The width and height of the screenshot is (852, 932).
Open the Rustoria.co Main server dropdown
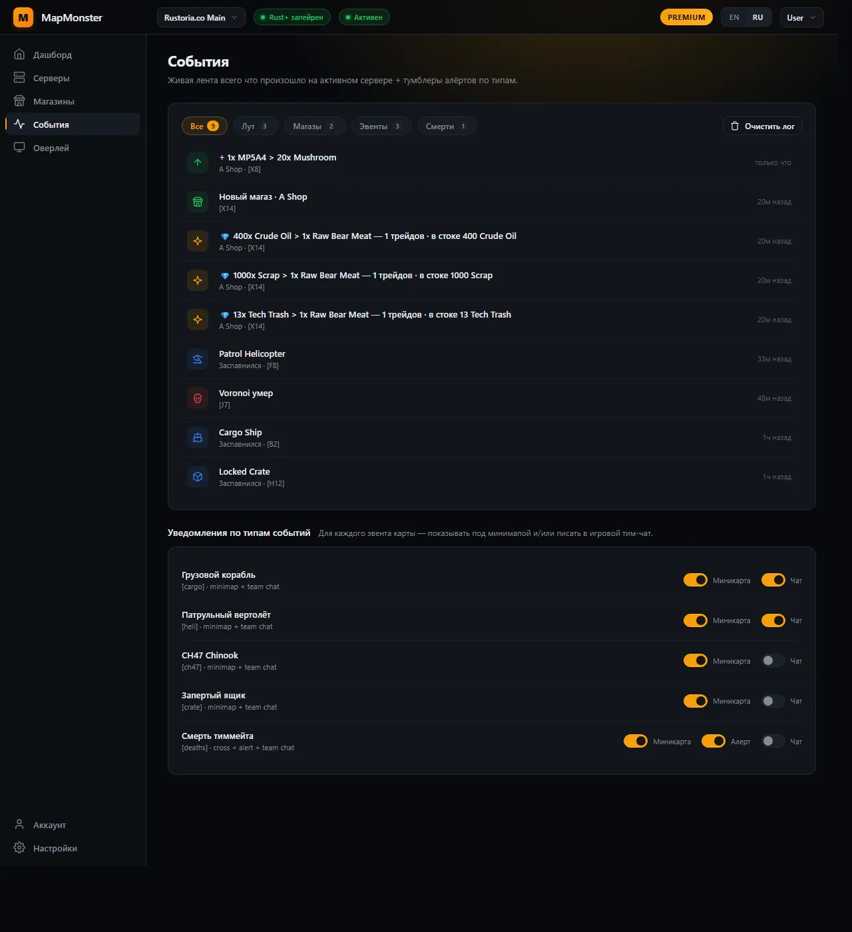pos(201,17)
